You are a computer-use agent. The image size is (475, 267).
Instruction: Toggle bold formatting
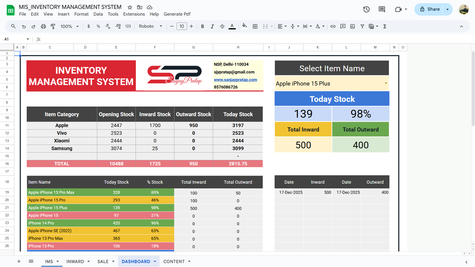coord(202,26)
